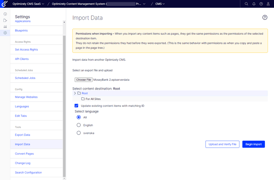Open the CMS dropdown in header
The width and height of the screenshot is (274, 180).
[x=160, y=4]
